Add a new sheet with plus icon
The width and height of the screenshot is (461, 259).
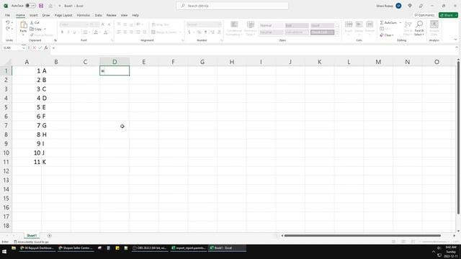[50, 235]
